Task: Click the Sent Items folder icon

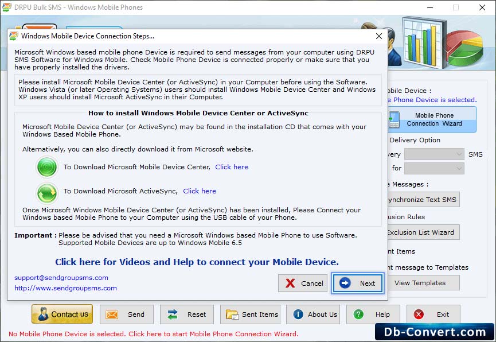Action: click(232, 314)
